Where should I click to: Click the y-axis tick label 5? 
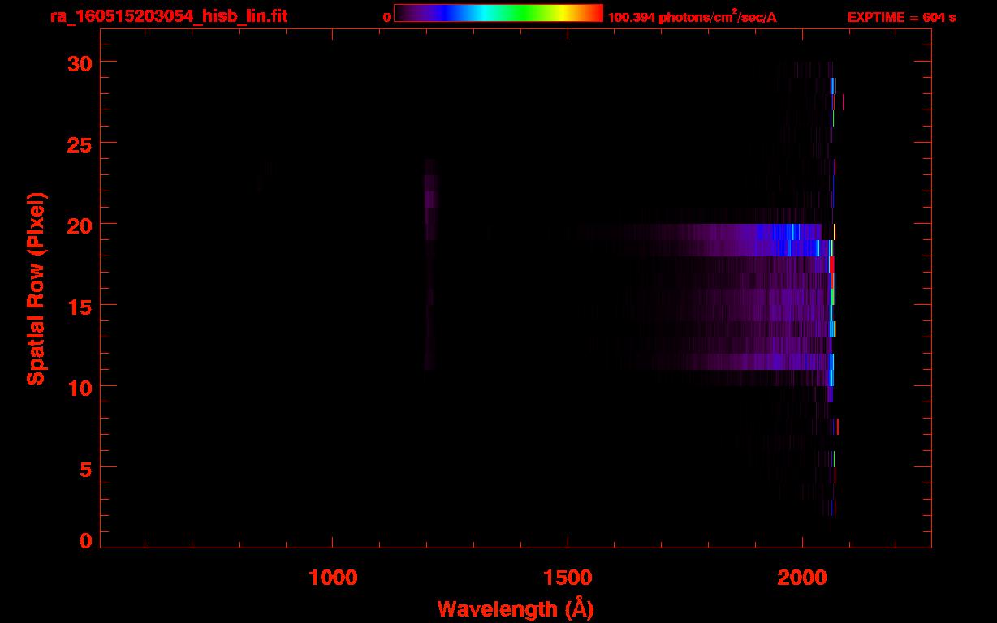(x=85, y=468)
